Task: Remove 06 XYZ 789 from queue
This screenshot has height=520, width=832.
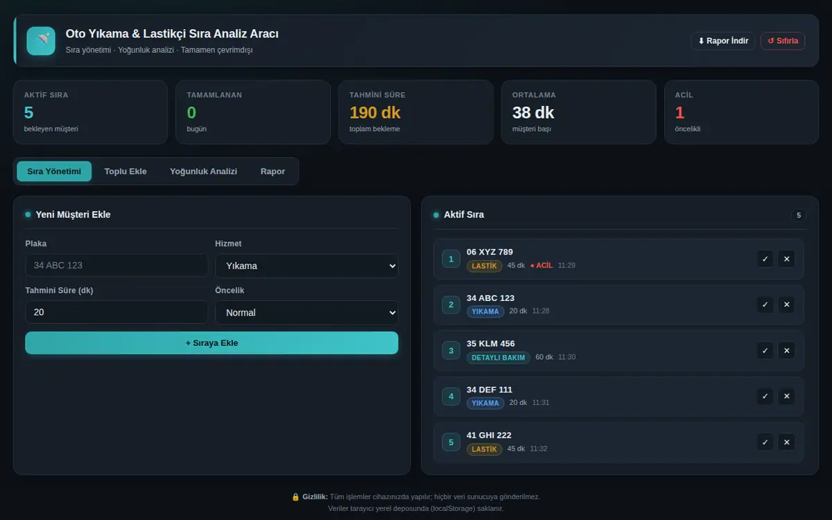Action: (786, 259)
